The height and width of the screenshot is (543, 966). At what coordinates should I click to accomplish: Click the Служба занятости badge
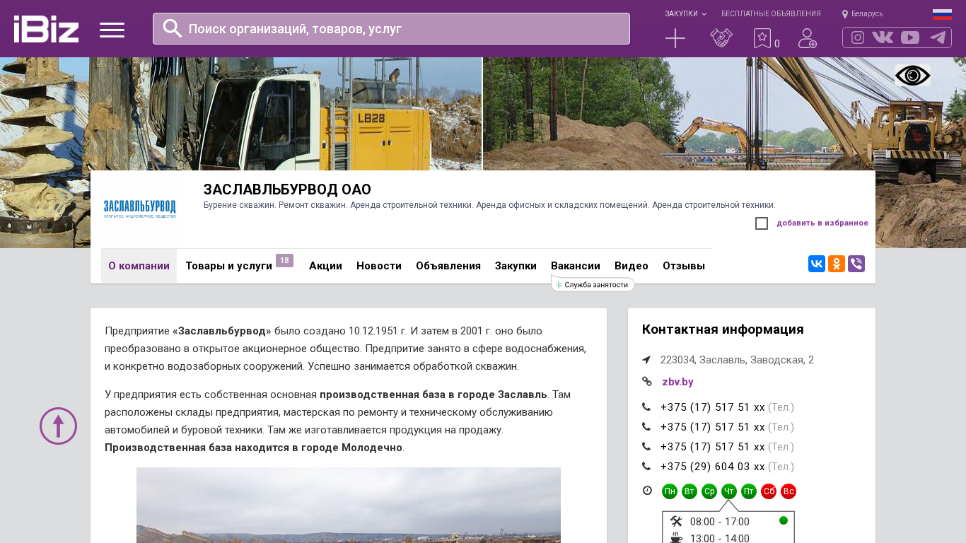click(593, 284)
